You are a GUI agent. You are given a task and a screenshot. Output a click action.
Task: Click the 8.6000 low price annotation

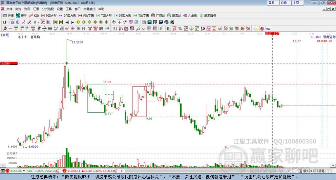coord(33,147)
